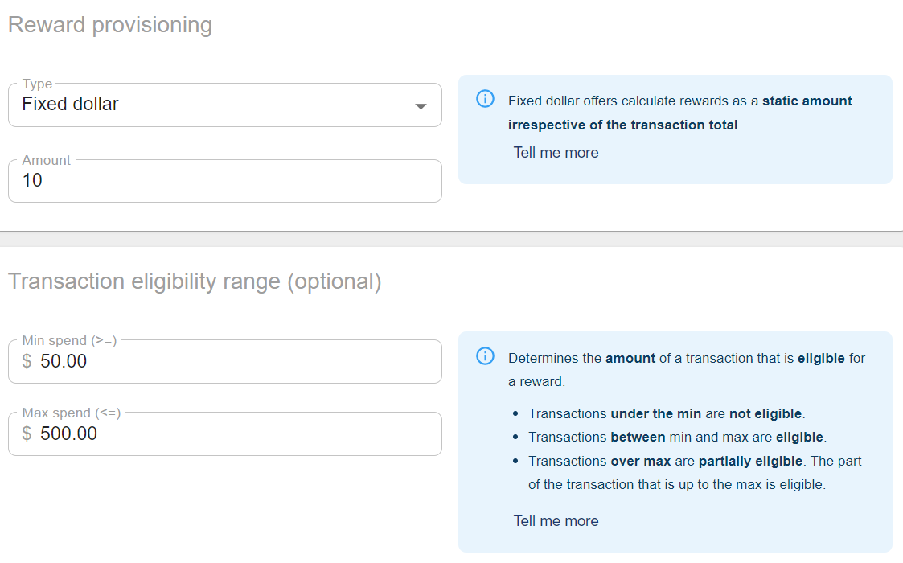Click the dollar sign in Max spend field

(x=27, y=434)
